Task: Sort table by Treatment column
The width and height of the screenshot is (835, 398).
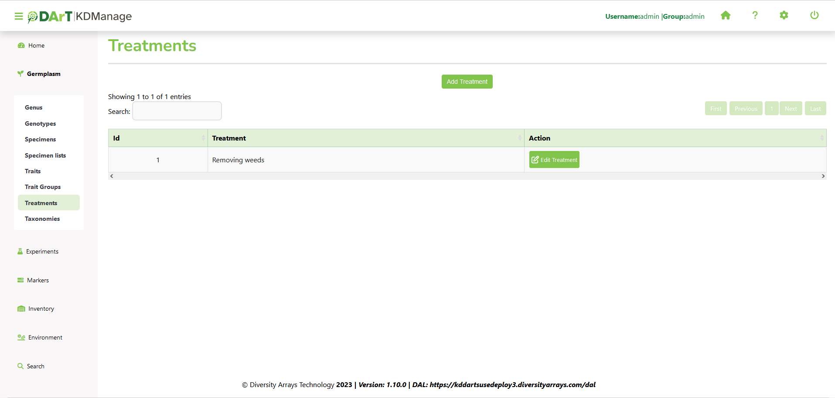Action: point(365,138)
